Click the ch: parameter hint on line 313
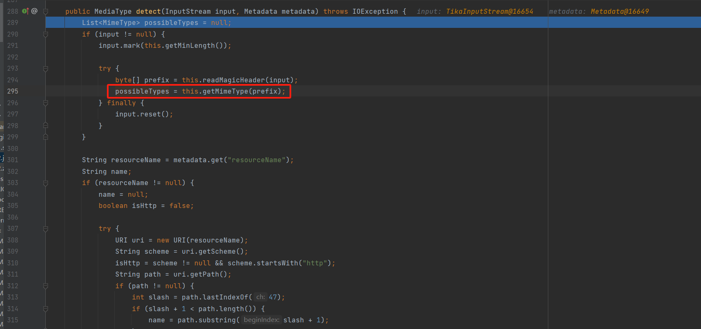 [x=260, y=297]
